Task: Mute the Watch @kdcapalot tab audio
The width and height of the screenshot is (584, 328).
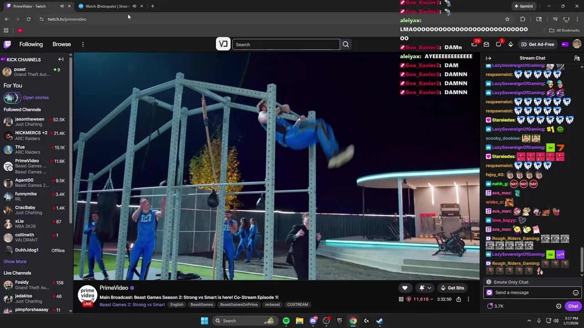Action: tap(134, 6)
